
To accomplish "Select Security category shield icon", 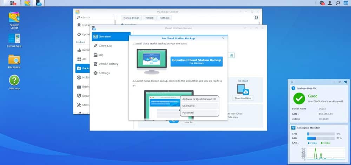I will pos(79,96).
